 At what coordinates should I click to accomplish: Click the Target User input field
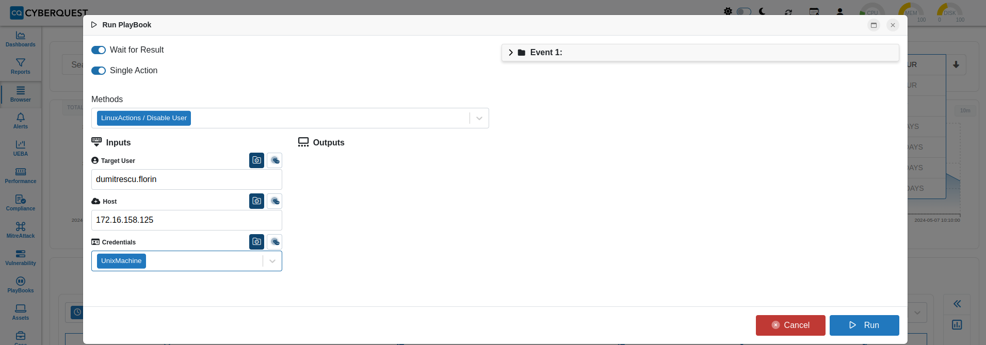click(x=187, y=179)
